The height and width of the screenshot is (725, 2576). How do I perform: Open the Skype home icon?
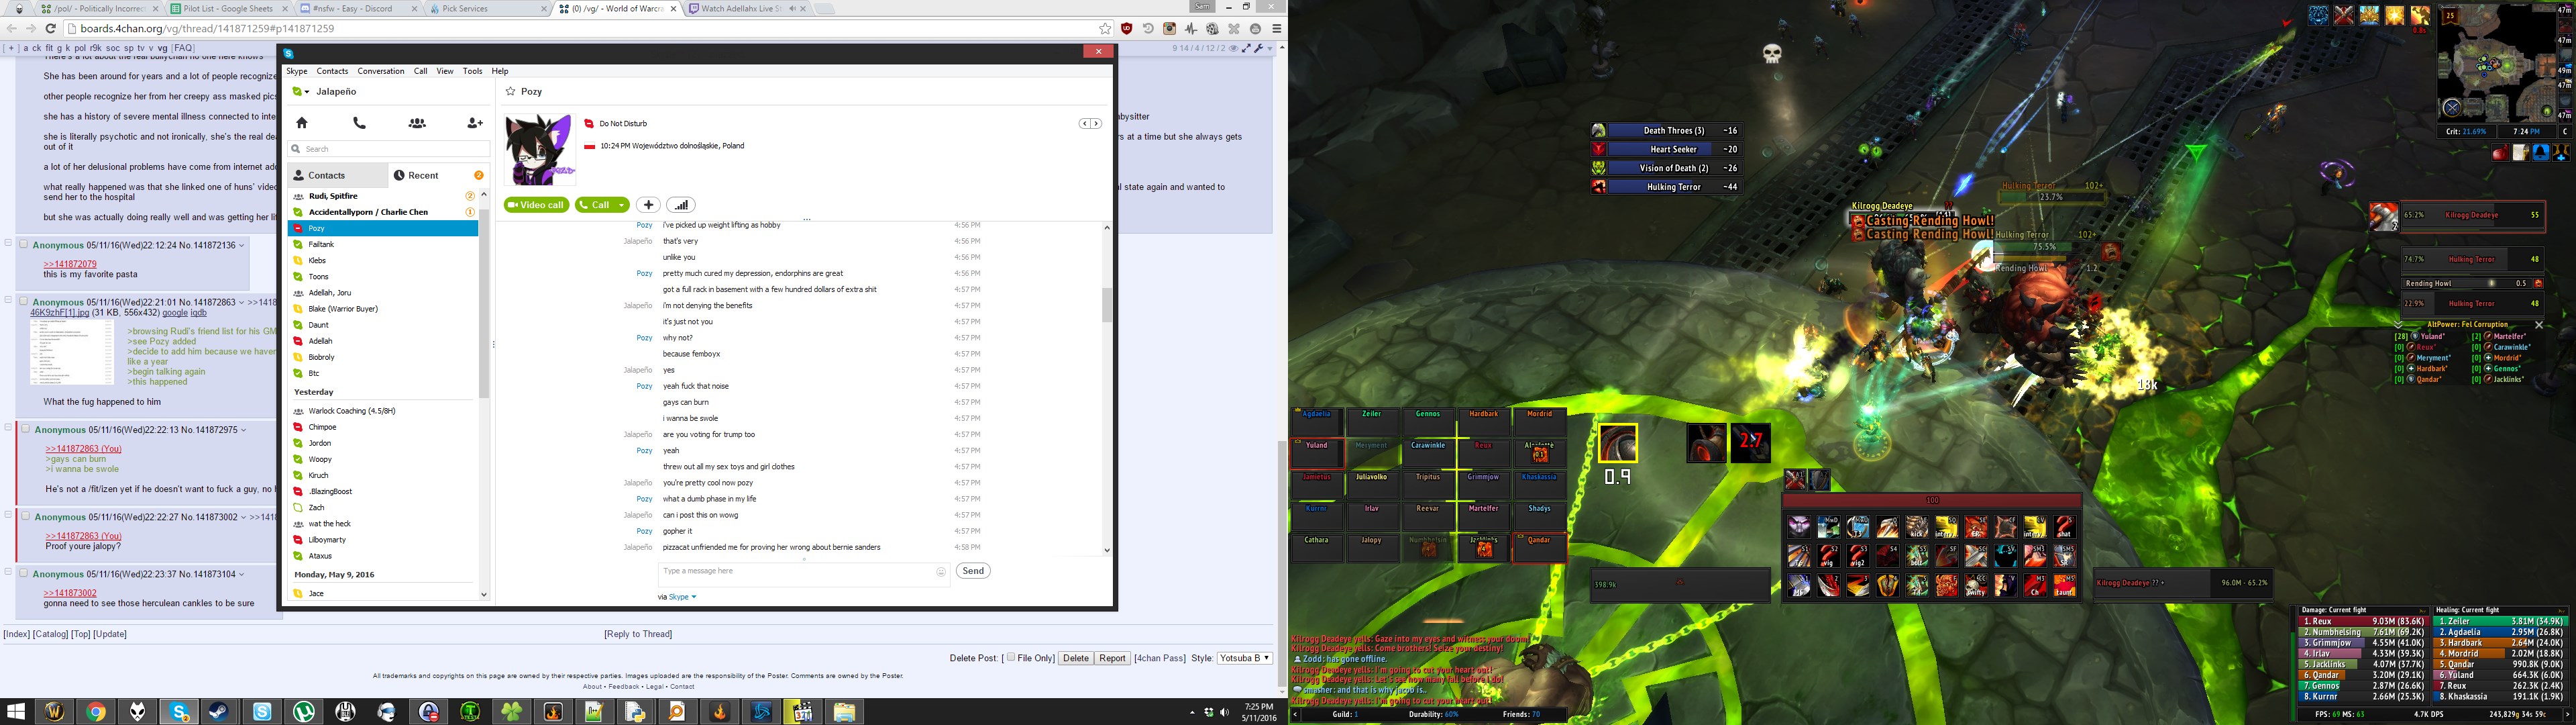[x=302, y=123]
